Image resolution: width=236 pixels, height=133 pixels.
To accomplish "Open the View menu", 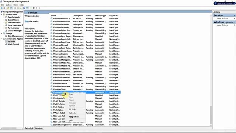I will pos(15,5).
